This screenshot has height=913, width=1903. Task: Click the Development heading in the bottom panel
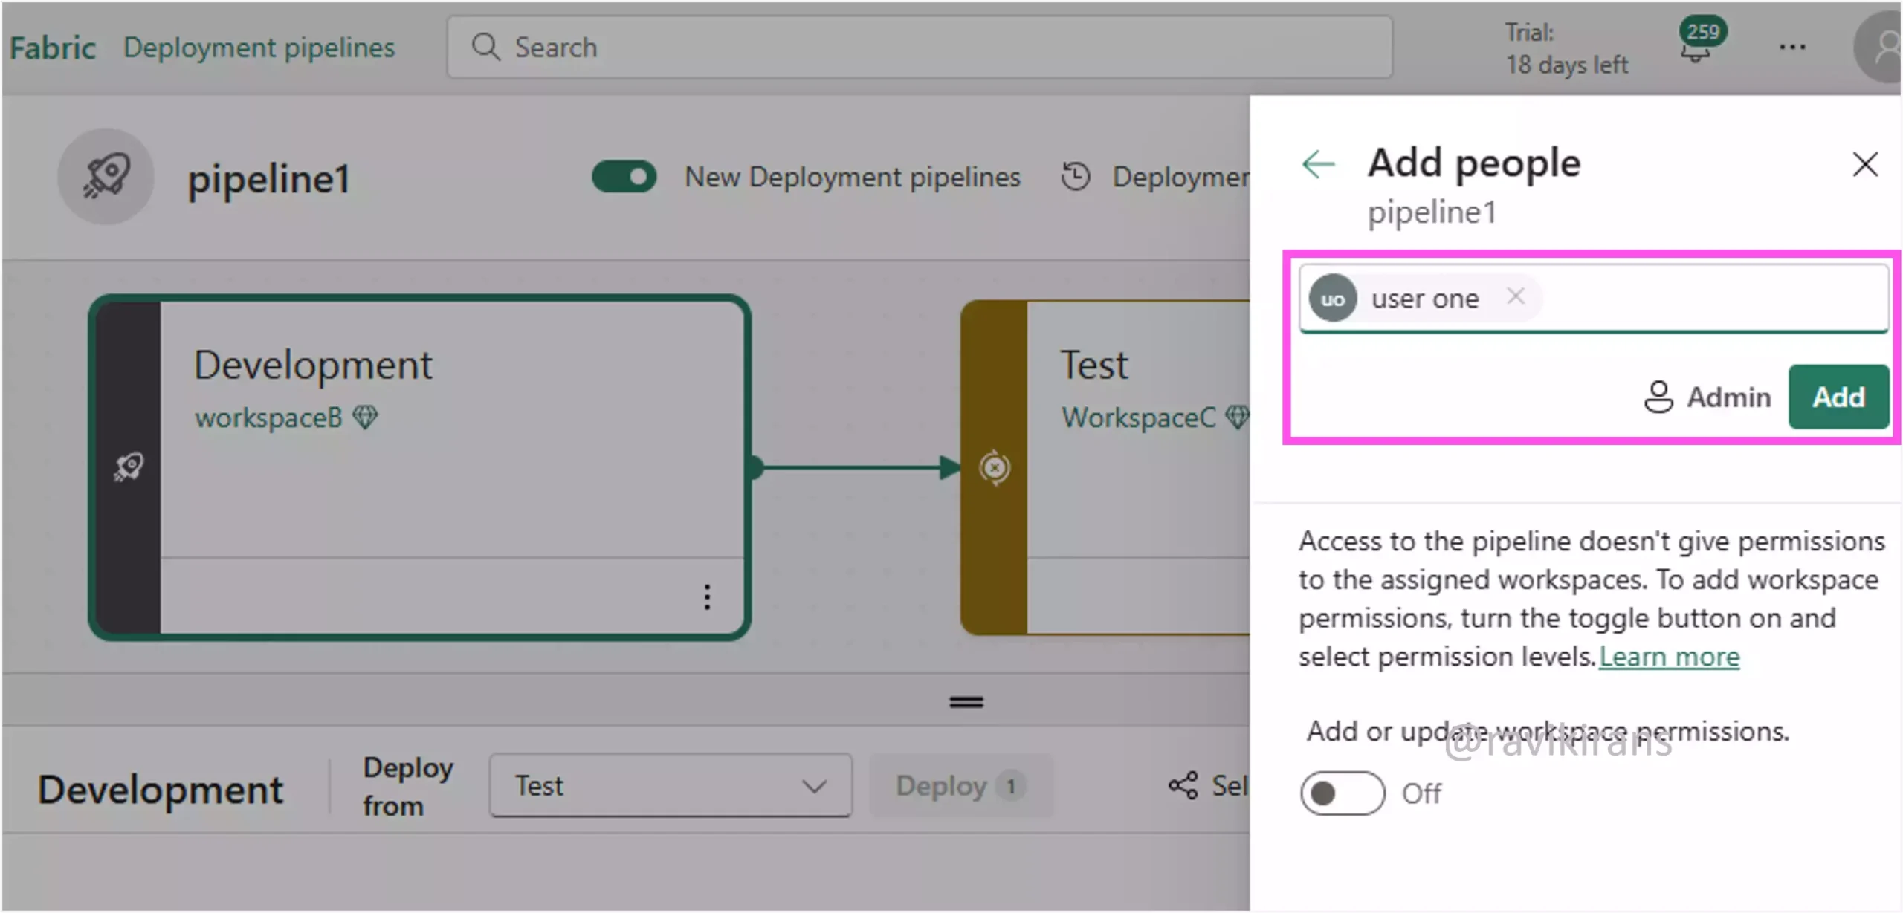tap(161, 789)
